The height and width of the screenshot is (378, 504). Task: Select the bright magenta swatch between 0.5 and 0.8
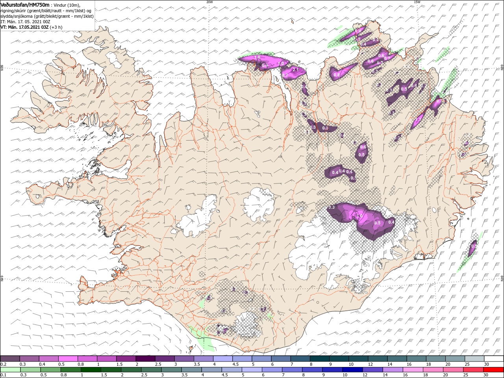click(x=68, y=359)
